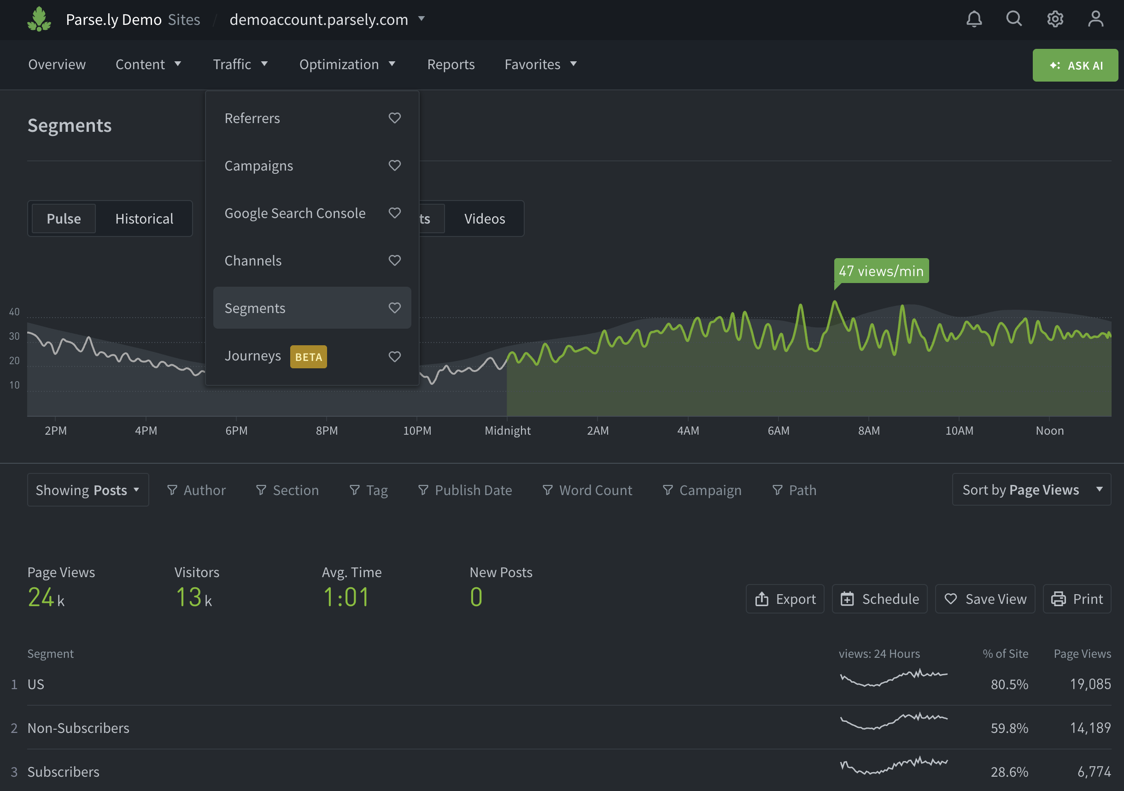This screenshot has width=1124, height=791.
Task: Click the Print printer icon button
Action: 1077,598
